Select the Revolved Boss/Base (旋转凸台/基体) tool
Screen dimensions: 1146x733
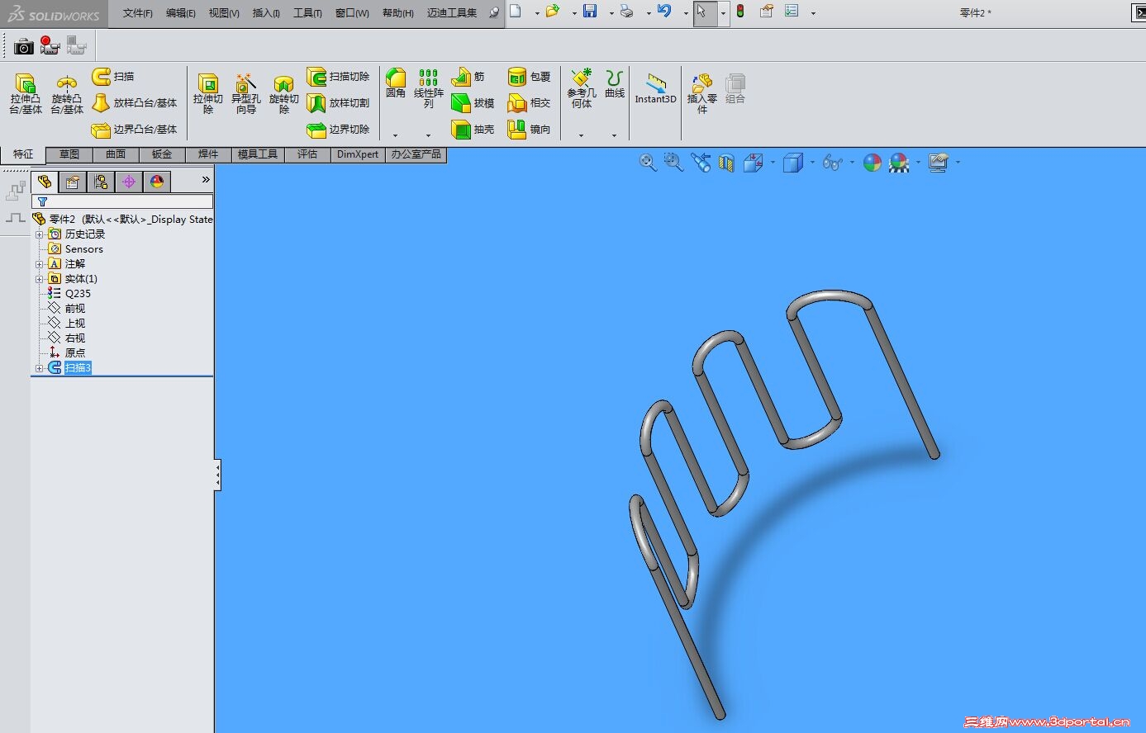coord(67,92)
